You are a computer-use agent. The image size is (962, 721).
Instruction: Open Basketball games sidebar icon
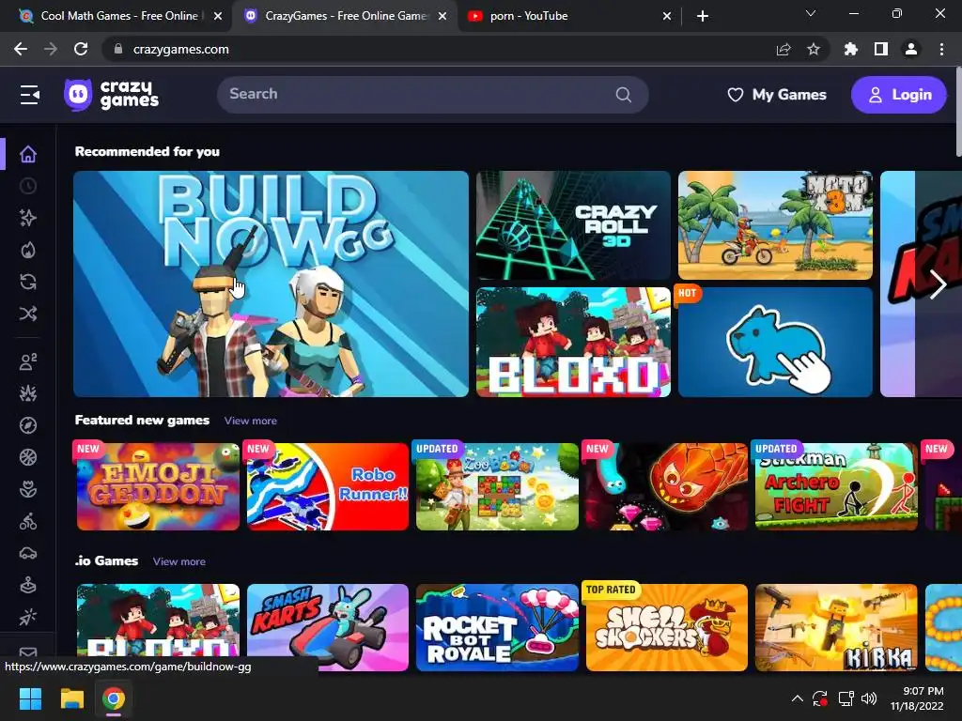pos(28,457)
